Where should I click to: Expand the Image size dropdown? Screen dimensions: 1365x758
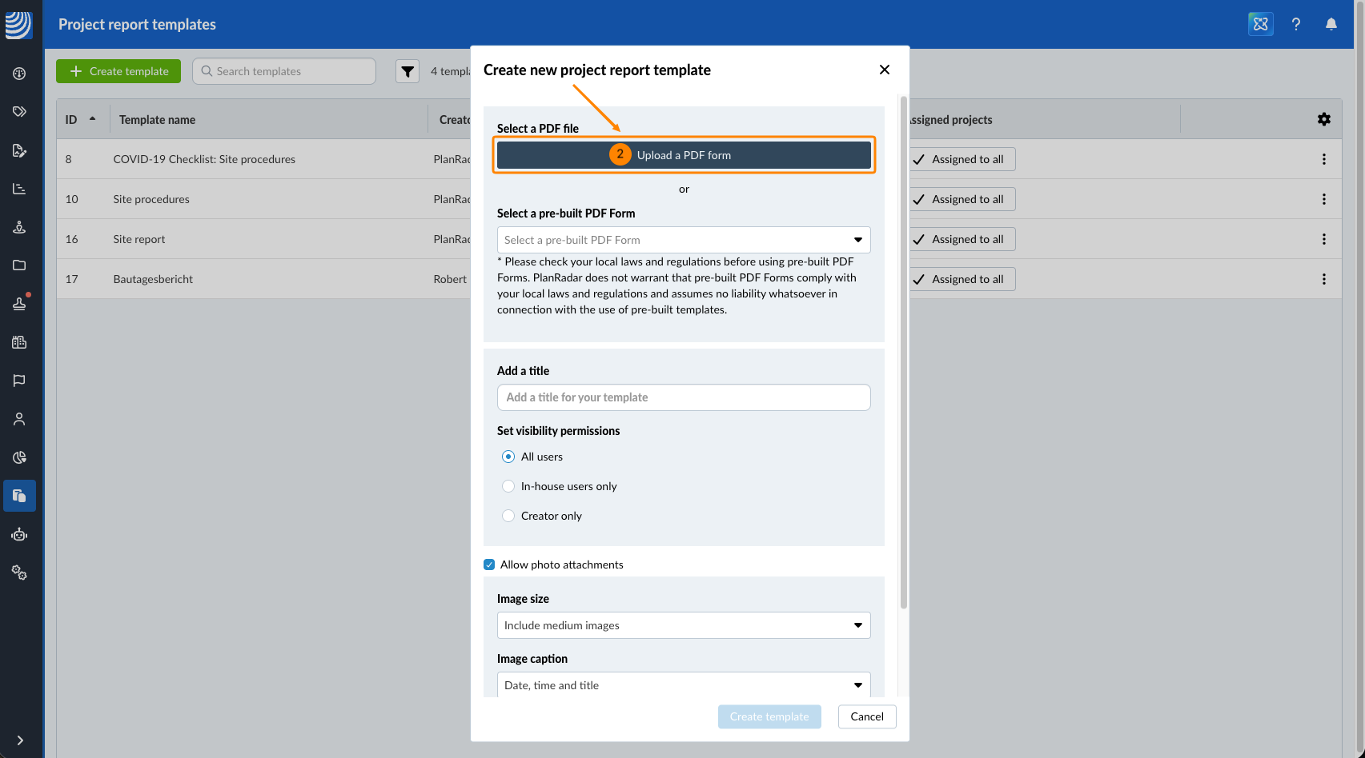[x=684, y=625]
